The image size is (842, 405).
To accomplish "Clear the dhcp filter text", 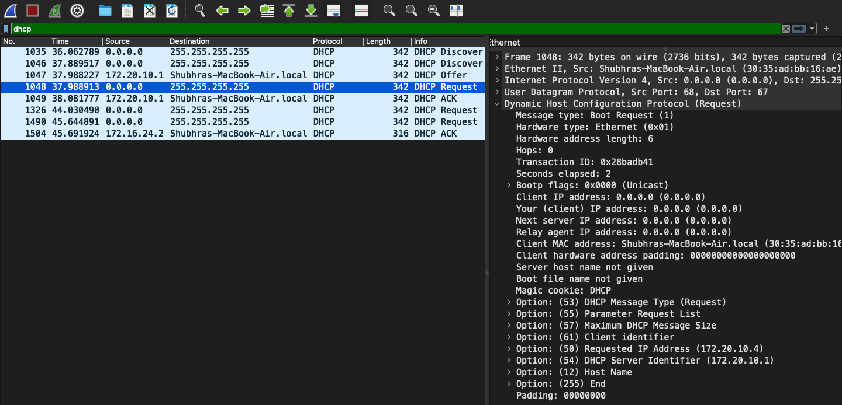I will click(x=786, y=28).
